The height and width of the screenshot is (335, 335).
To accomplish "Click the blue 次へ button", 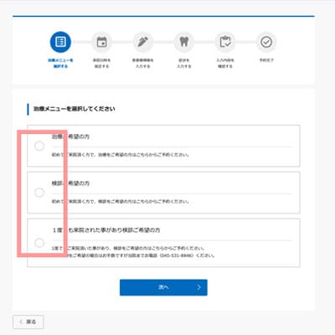I will pyautogui.click(x=163, y=287).
